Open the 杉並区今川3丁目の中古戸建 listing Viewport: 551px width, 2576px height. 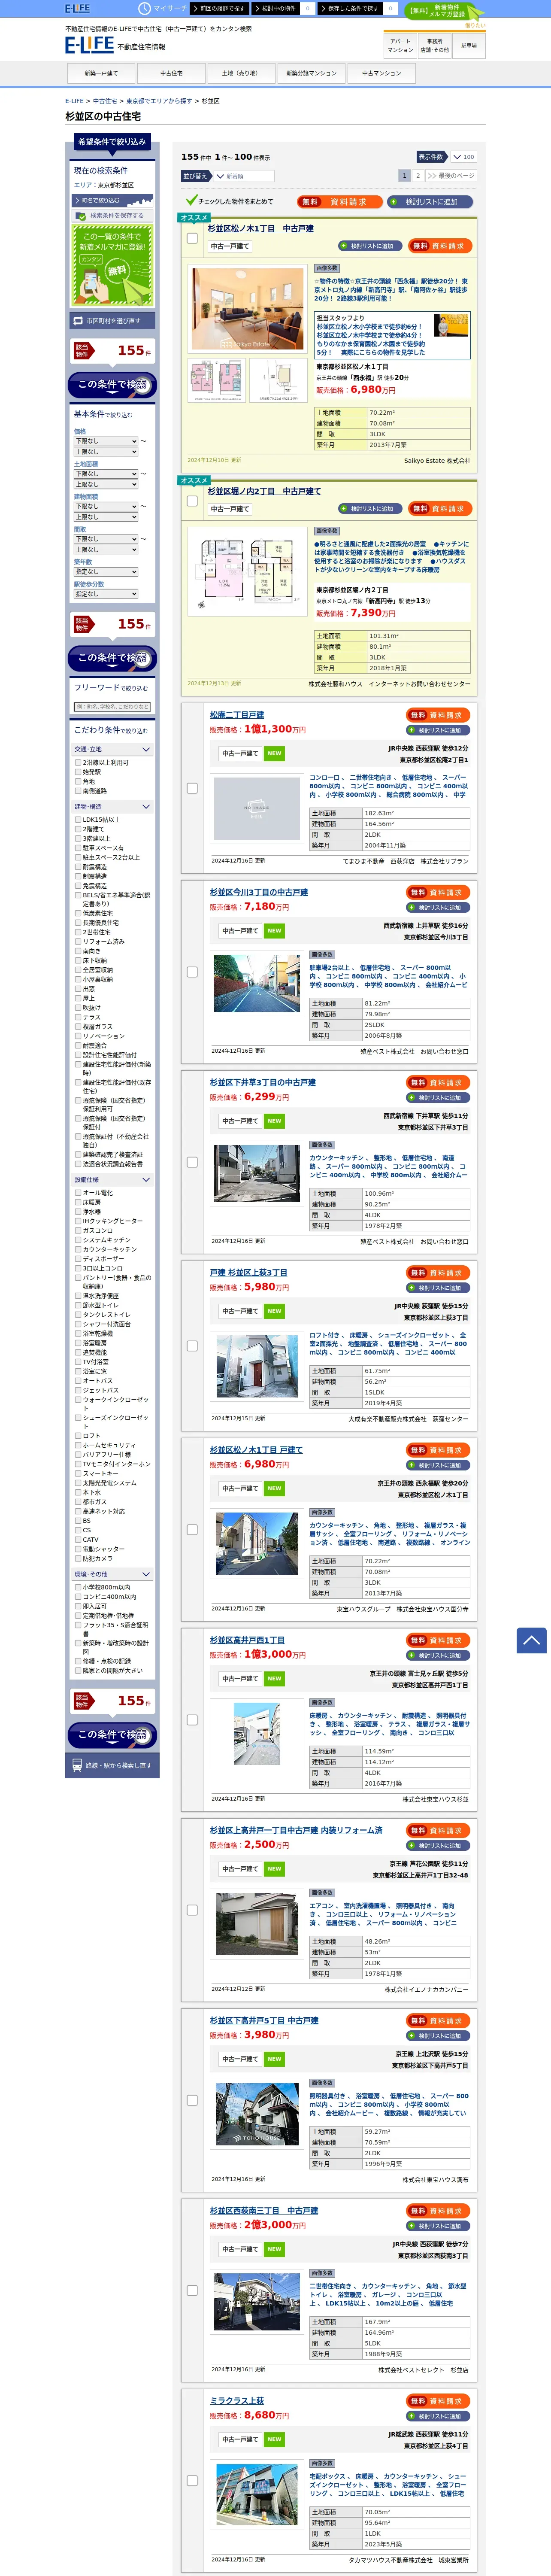(259, 892)
